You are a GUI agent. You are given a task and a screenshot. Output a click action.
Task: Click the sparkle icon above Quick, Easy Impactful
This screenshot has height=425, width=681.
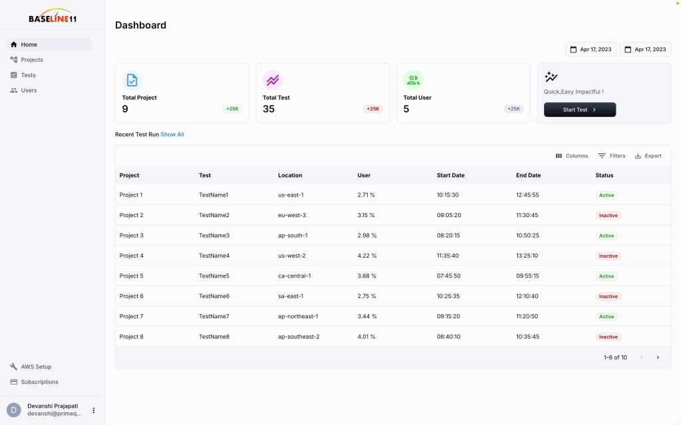[x=551, y=77]
